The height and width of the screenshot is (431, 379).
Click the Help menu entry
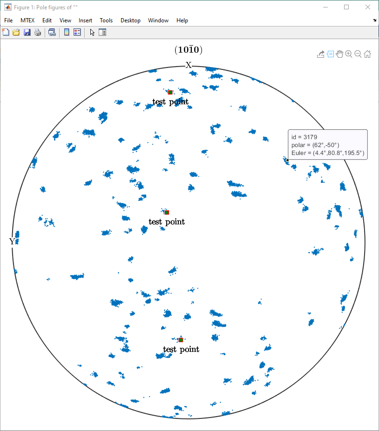pos(182,20)
